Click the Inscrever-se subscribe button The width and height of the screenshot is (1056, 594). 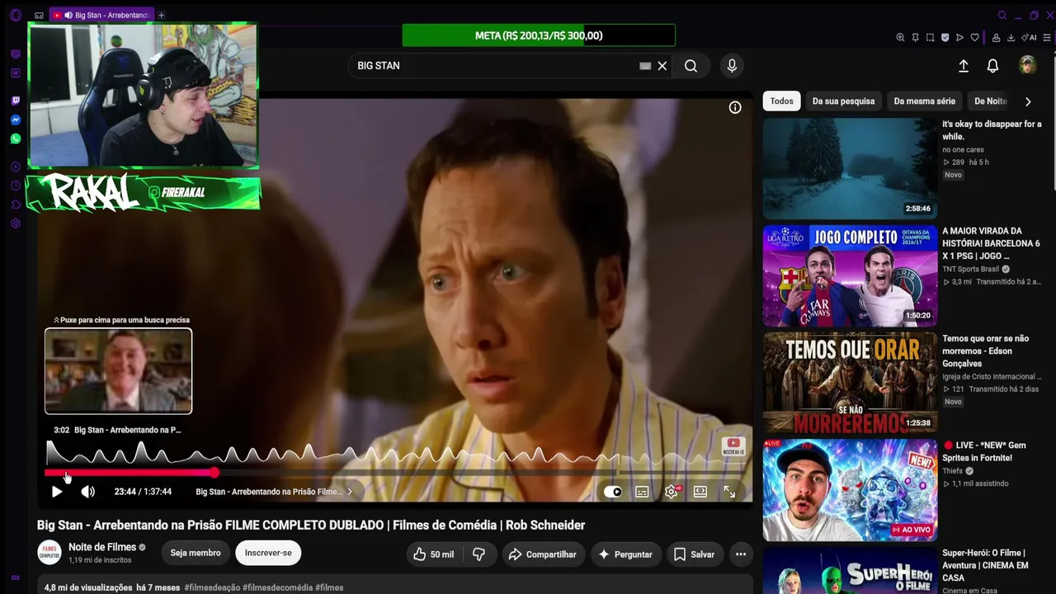click(268, 554)
